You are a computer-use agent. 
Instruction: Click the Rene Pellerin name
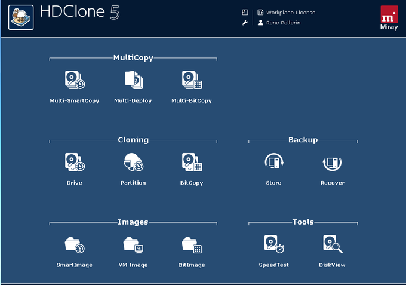click(x=283, y=23)
